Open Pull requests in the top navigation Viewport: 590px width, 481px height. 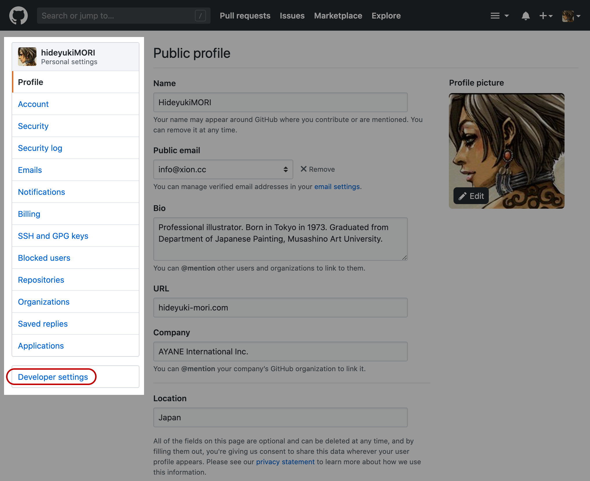[245, 15]
